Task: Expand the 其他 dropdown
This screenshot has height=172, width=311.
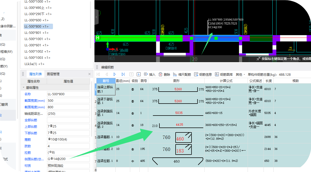Action: click(240, 74)
